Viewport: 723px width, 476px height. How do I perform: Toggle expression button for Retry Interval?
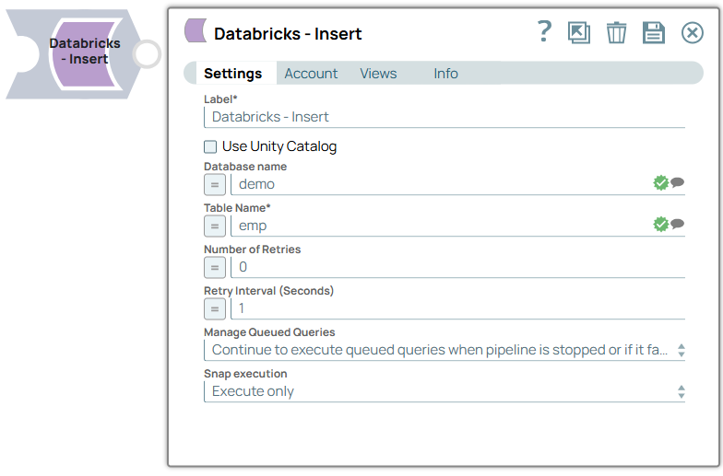pos(214,308)
